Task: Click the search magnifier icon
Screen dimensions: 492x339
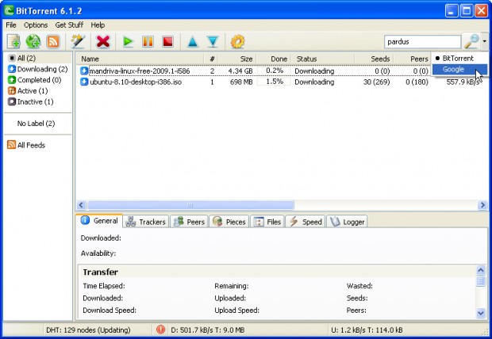Action: coord(471,41)
